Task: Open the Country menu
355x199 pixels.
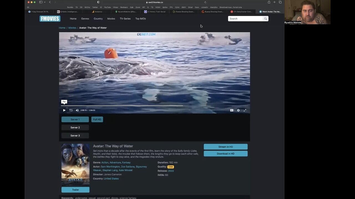Action: (98, 19)
